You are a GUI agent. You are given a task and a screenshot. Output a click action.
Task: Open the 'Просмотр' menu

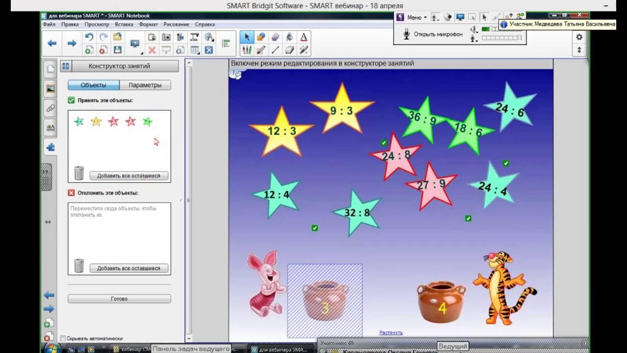pos(96,24)
